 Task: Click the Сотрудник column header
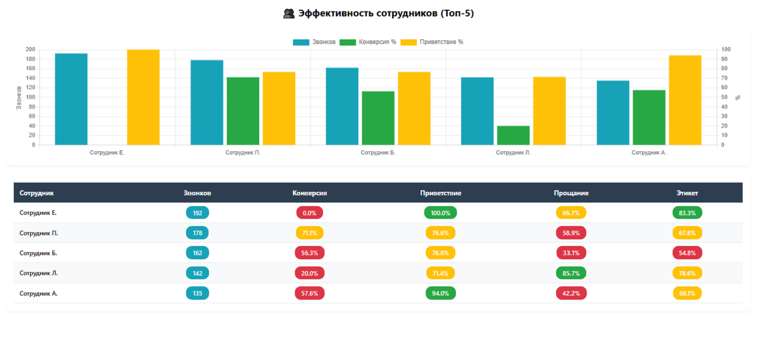pos(37,193)
